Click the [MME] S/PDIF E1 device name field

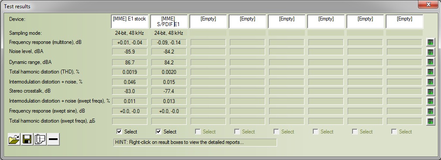click(x=169, y=22)
